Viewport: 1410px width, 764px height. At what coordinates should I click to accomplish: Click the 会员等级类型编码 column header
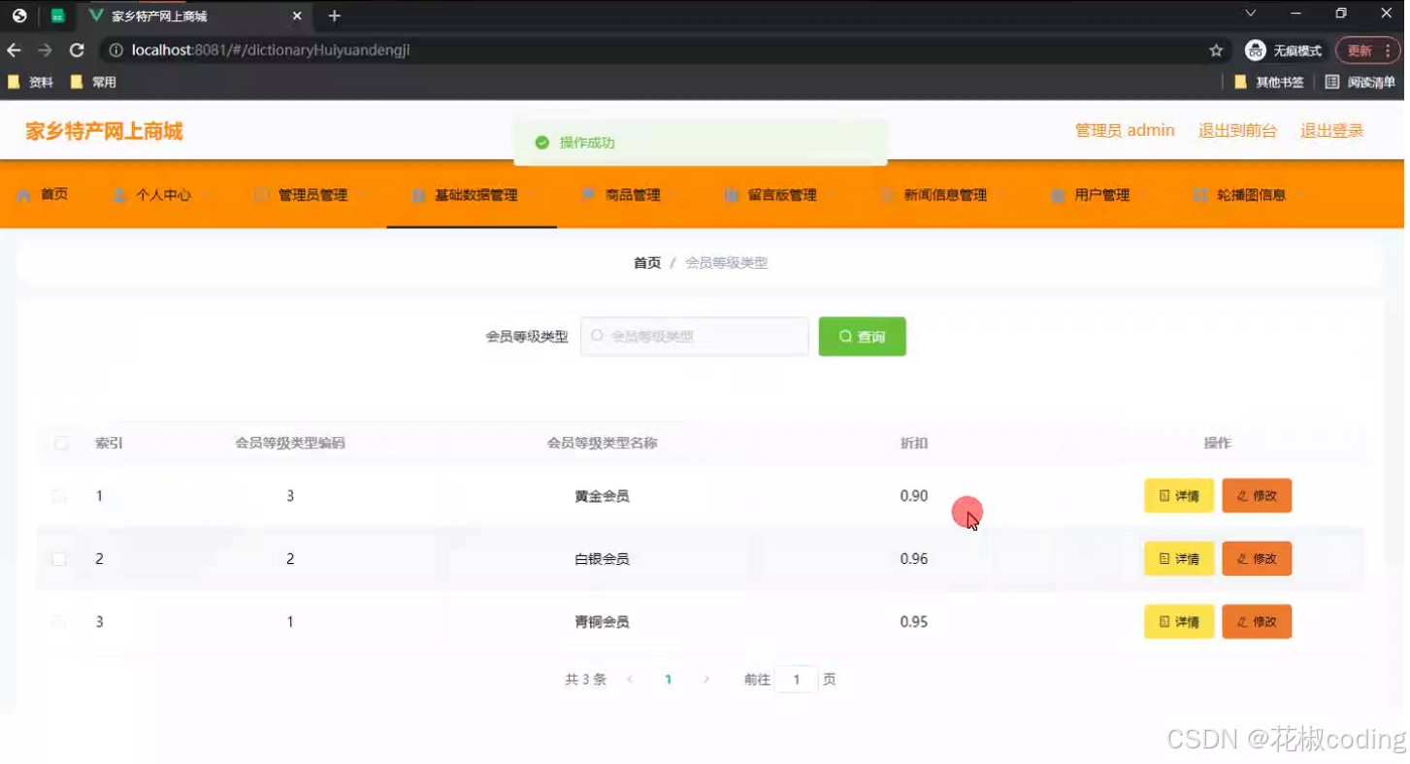(x=290, y=443)
